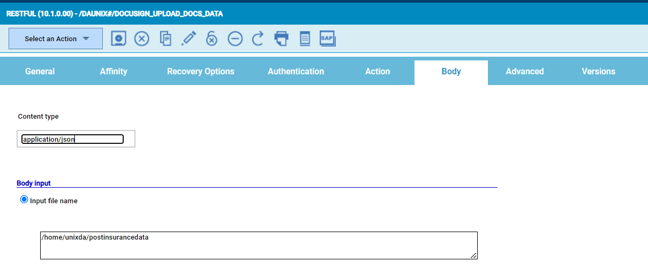Screen dimensions: 648x269
Task: Click the SAP icon in toolbar
Action: [x=327, y=39]
